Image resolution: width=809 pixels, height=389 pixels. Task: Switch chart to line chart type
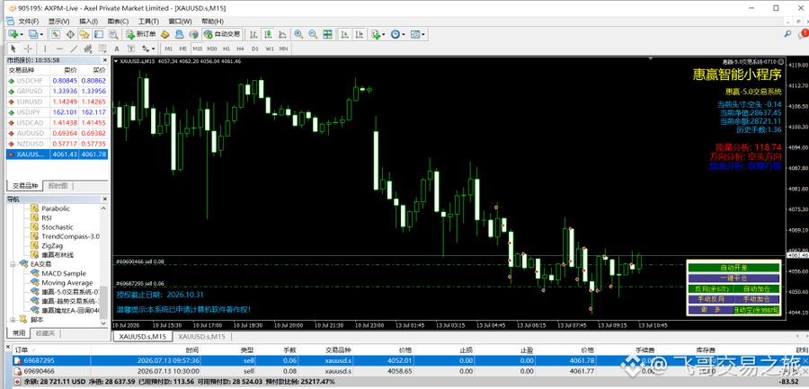[x=282, y=34]
